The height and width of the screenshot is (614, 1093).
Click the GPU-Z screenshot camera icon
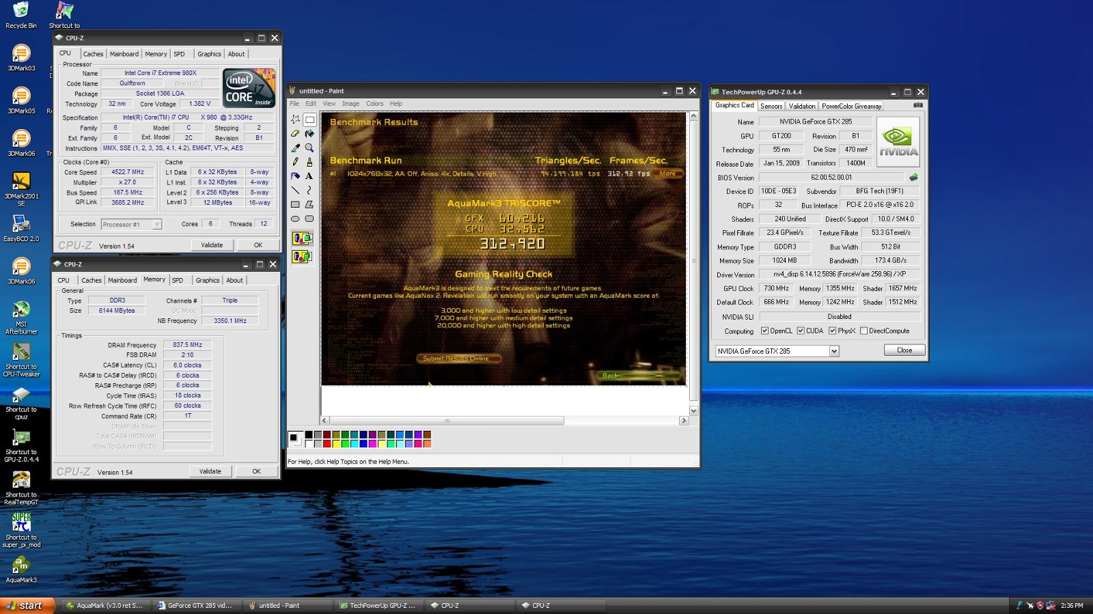[x=918, y=105]
